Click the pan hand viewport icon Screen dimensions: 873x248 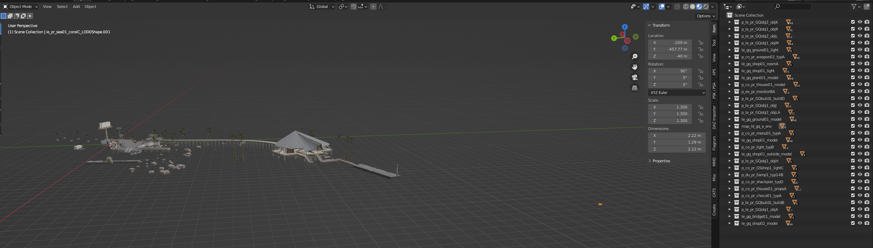[635, 67]
